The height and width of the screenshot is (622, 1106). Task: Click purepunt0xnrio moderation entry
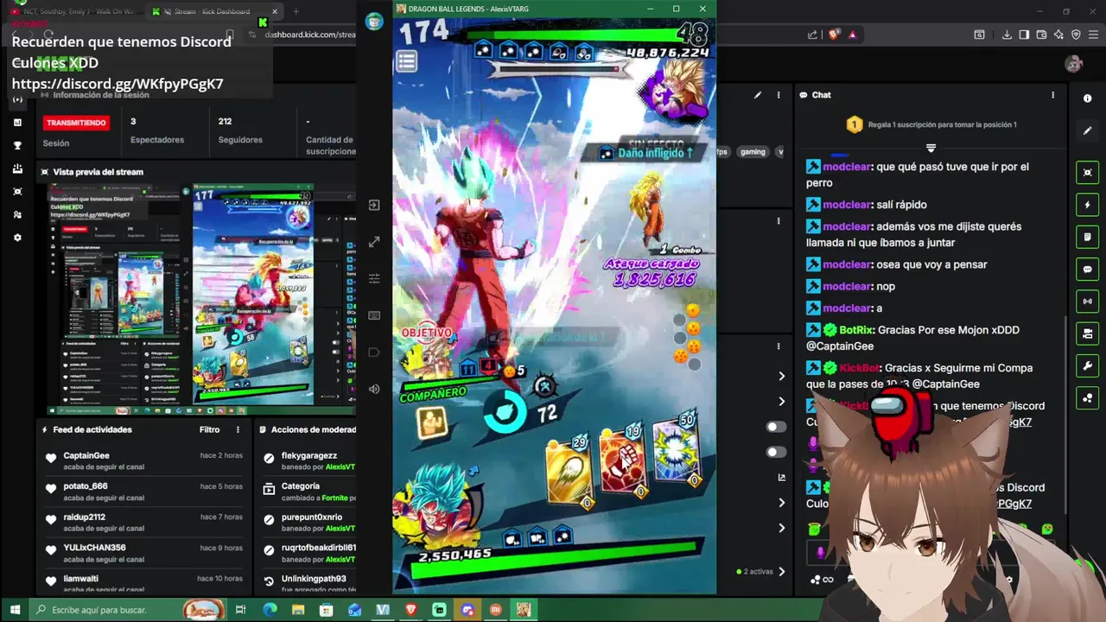coord(311,517)
